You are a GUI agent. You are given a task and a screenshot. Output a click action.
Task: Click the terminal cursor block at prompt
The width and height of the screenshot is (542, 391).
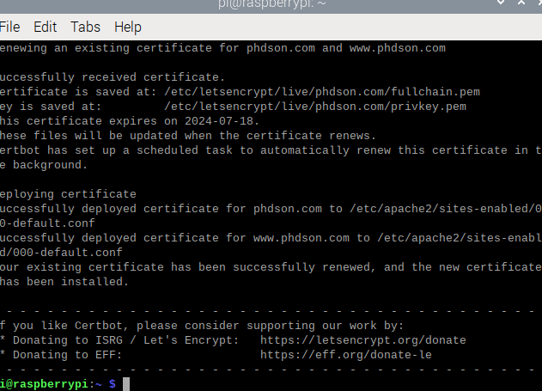pos(126,384)
